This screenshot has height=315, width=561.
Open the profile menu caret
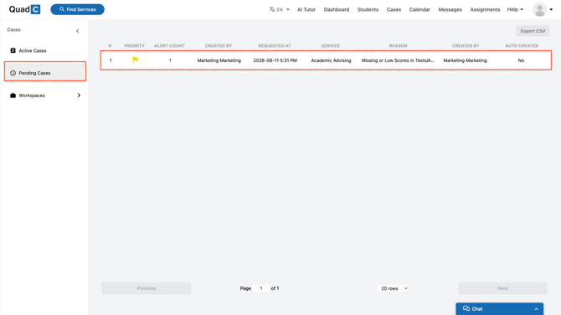point(551,10)
